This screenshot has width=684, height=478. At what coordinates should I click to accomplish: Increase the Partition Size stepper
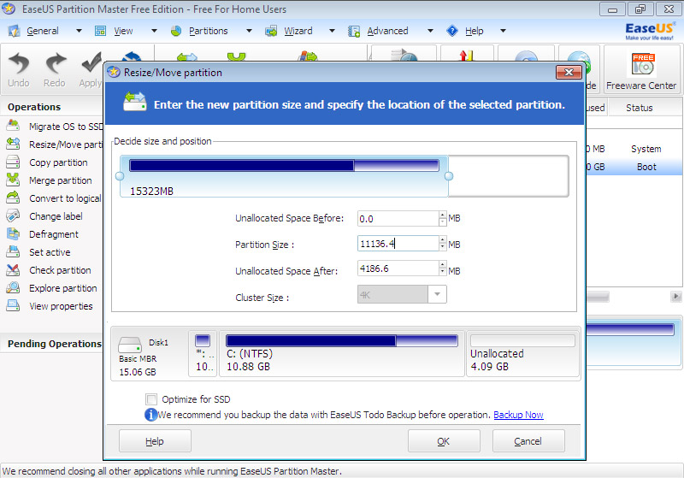pyautogui.click(x=443, y=240)
